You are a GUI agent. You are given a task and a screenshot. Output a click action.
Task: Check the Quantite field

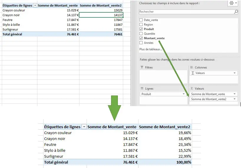pyautogui.click(x=141, y=34)
